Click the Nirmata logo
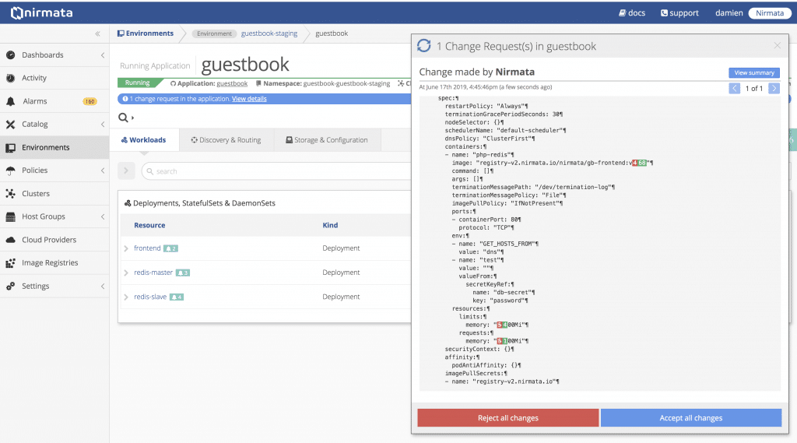This screenshot has height=443, width=797. [42, 12]
